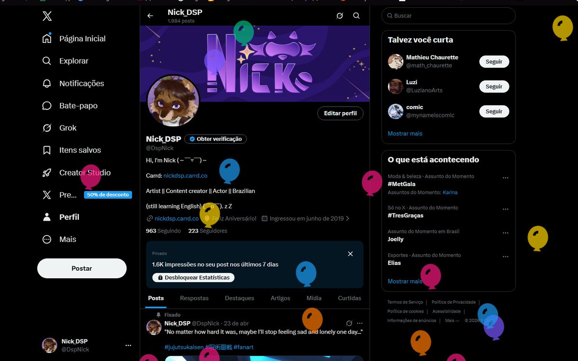Click #MetGala trending topic
This screenshot has width=578, height=361.
401,184
